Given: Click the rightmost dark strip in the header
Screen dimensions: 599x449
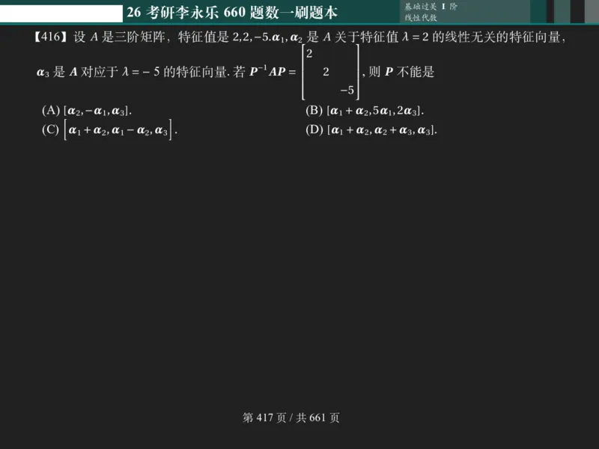Looking at the screenshot, I should point(577,12).
